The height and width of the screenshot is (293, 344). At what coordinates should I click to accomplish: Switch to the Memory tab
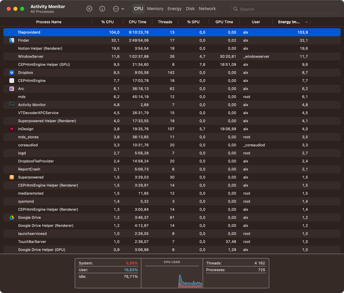click(x=155, y=9)
